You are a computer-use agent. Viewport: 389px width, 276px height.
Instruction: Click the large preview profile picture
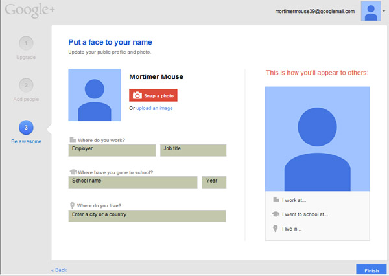coord(317,139)
